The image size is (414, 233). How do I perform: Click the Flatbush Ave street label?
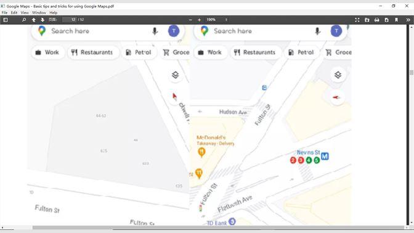pos(235,203)
